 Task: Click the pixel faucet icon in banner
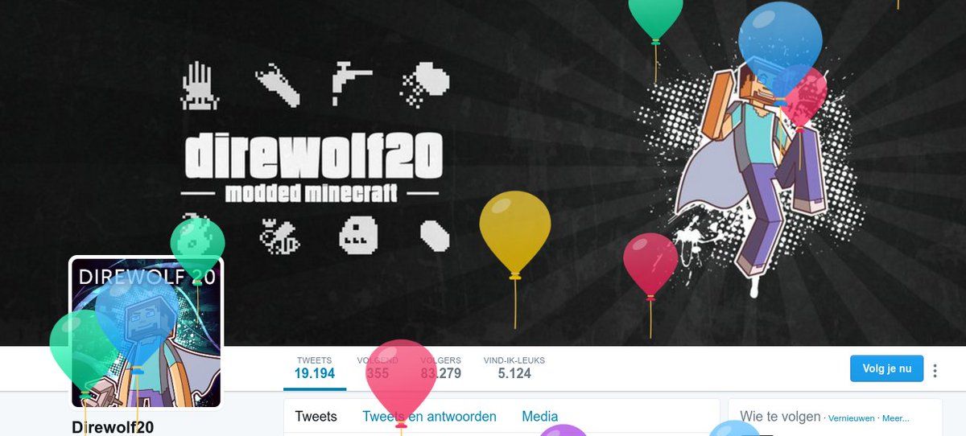click(352, 83)
